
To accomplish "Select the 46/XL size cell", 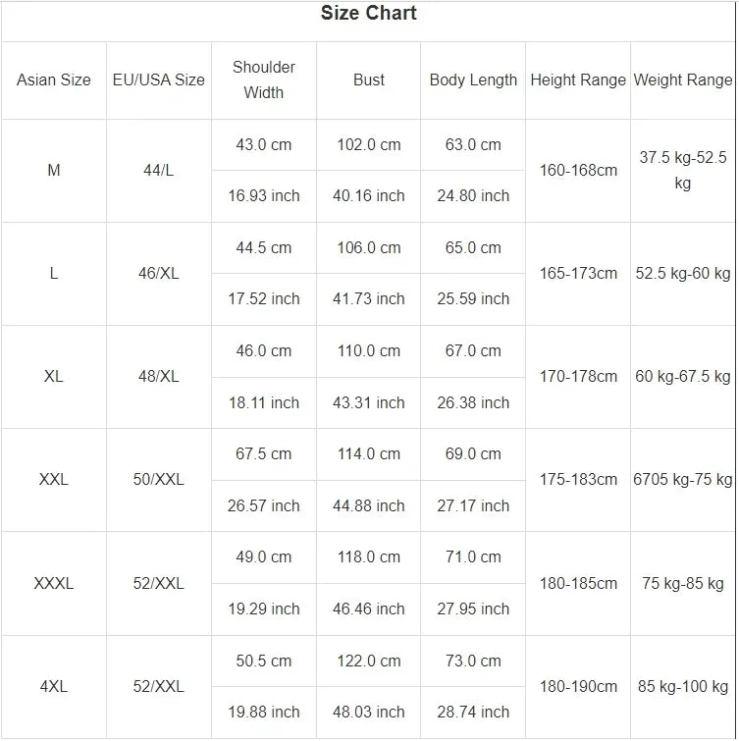I will point(159,274).
